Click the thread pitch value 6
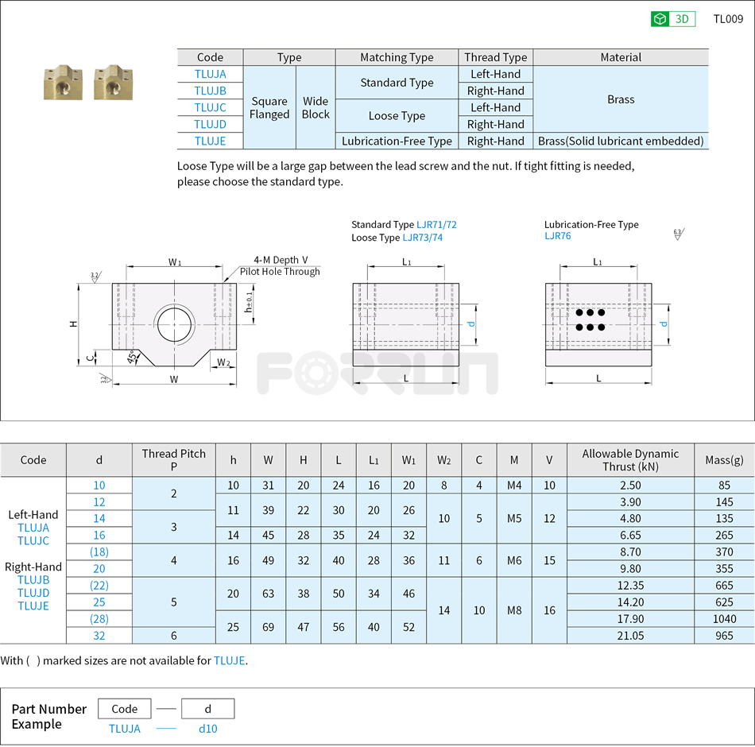This screenshot has height=747, width=755. coord(174,636)
